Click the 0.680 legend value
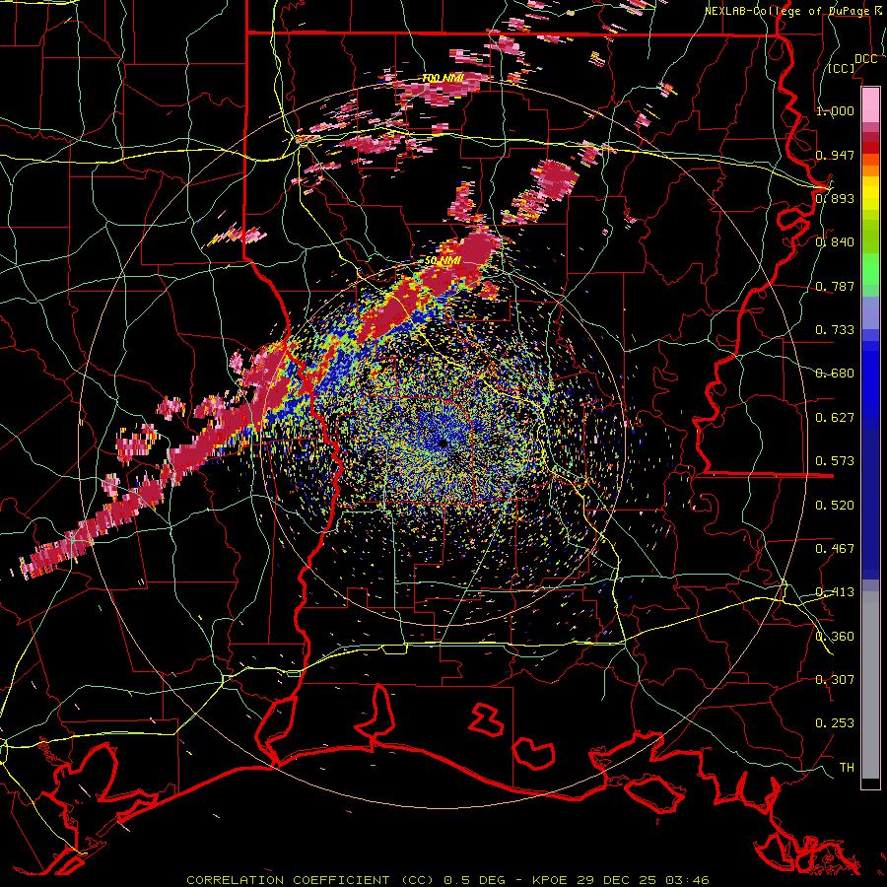 coord(835,374)
